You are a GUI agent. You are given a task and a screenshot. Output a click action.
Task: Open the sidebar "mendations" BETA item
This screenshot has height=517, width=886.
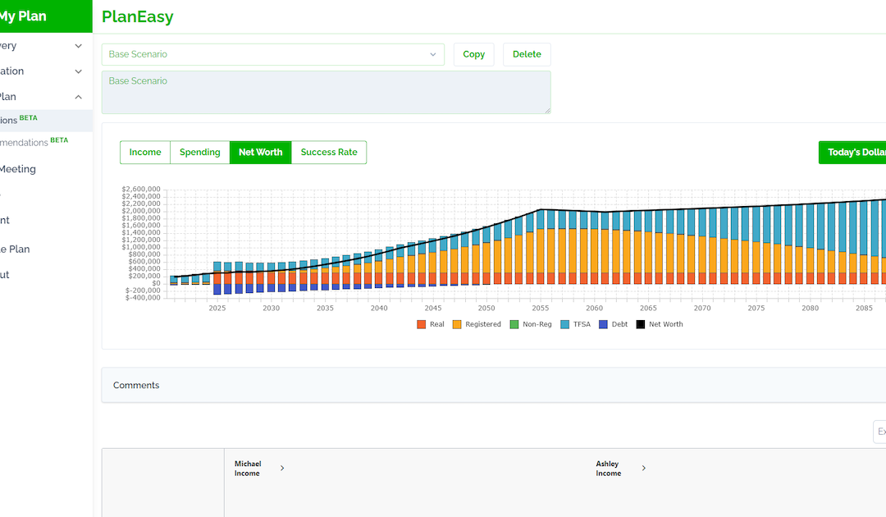pos(34,142)
